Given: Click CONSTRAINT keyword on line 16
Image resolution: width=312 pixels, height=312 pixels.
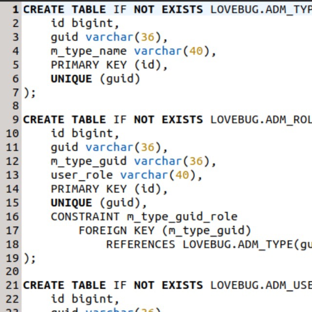Looking at the screenshot, I should tap(85, 216).
